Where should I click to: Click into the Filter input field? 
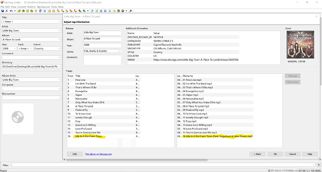(163, 165)
